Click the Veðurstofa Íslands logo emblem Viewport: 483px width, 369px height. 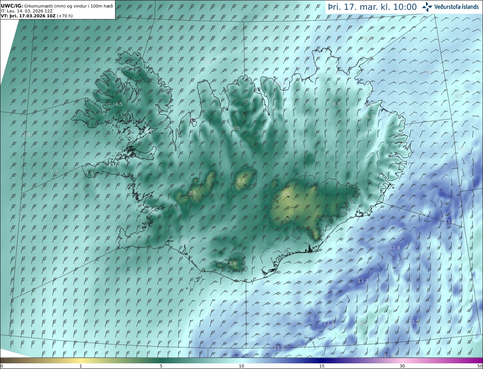point(427,7)
